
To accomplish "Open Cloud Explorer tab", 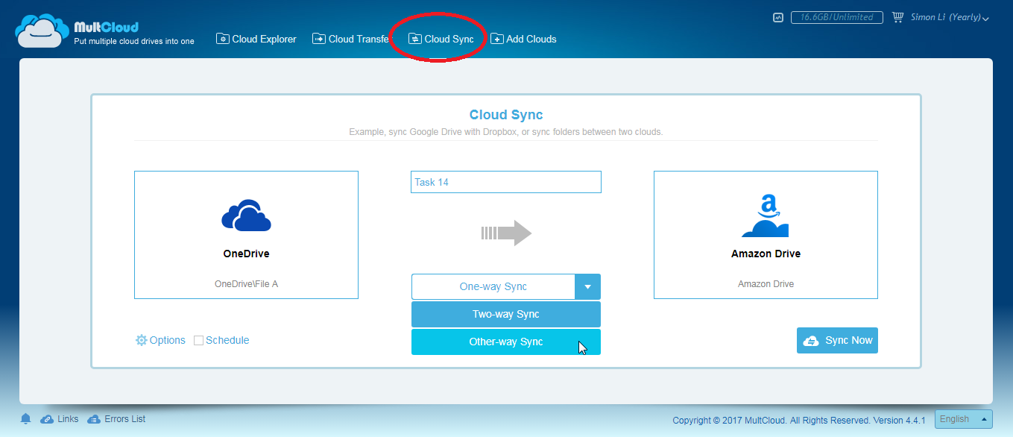I will (256, 39).
